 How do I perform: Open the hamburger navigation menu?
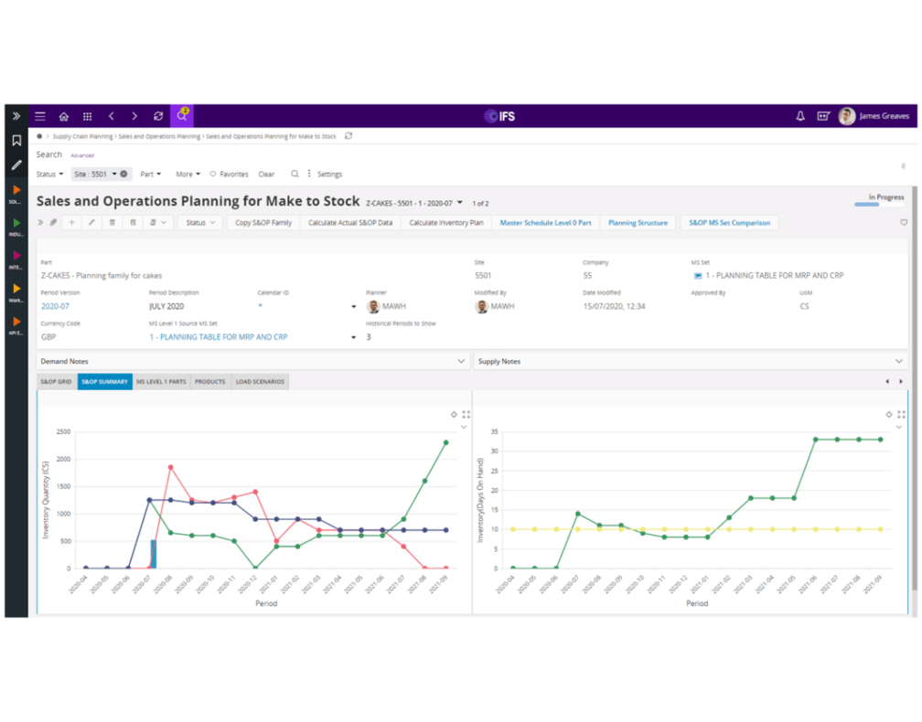pyautogui.click(x=39, y=116)
